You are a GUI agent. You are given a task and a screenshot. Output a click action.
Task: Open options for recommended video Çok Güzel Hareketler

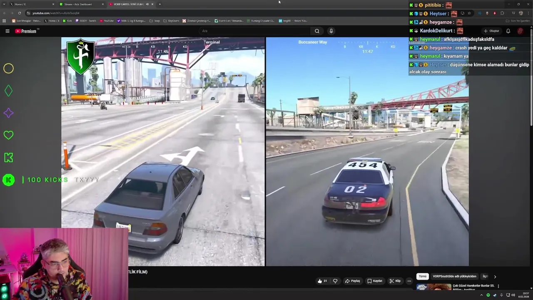498,286
